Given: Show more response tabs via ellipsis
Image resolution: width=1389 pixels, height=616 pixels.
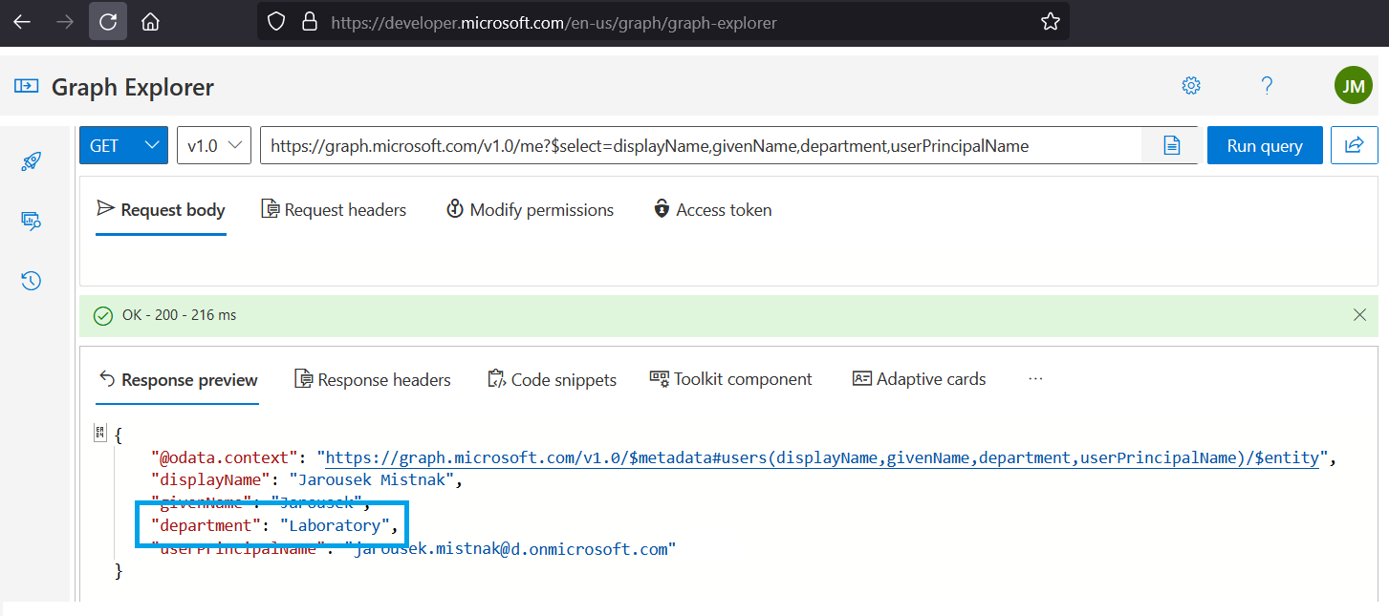Looking at the screenshot, I should pos(1035,379).
